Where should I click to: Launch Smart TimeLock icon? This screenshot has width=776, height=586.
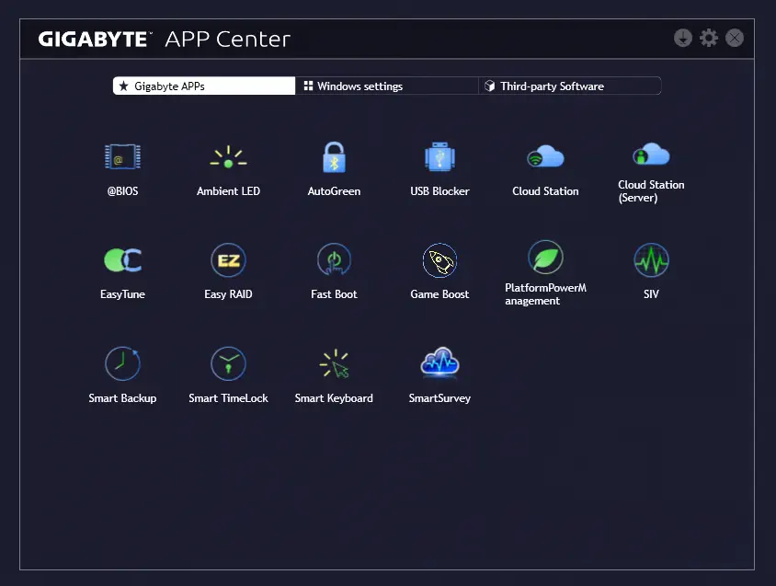pos(228,363)
